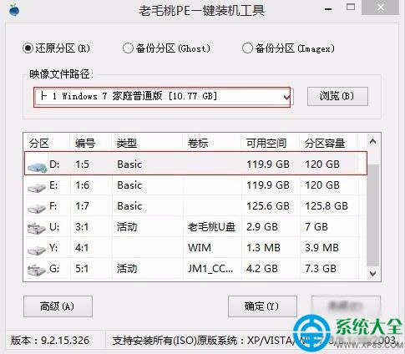405x354 pixels.
Task: Click the U: USB drive icon
Action: point(37,228)
